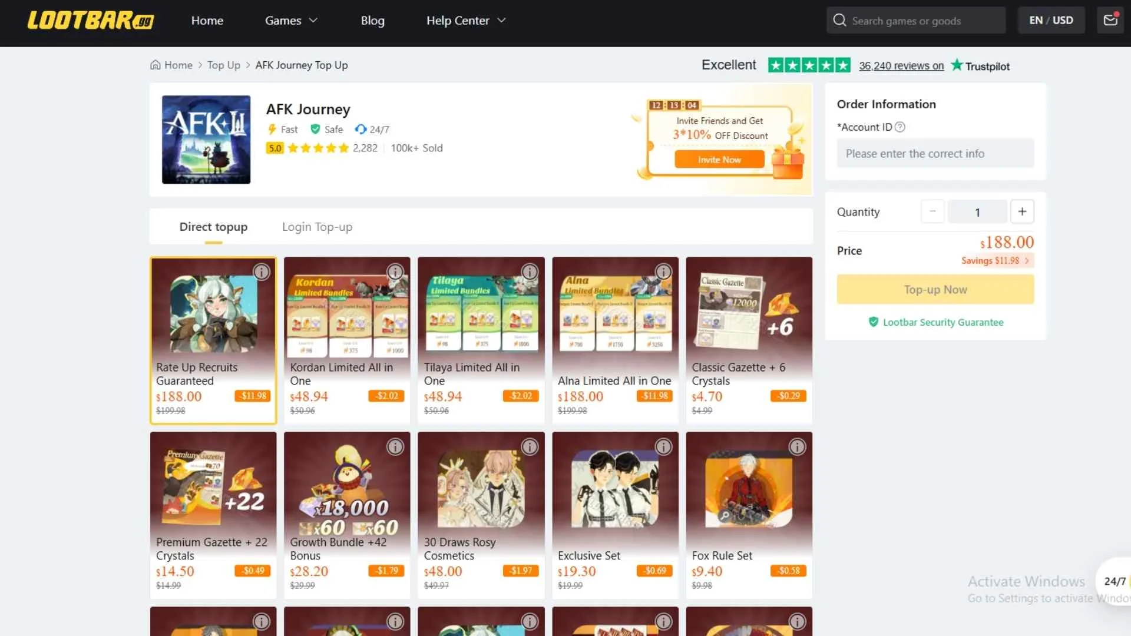
Task: Increase quantity with plus button
Action: [1022, 211]
